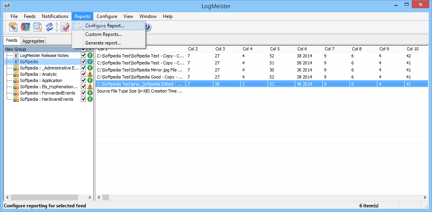Screen dimensions: 432x212
Task: Refresh feeds with the blue arrows icon
Action: tap(49, 27)
